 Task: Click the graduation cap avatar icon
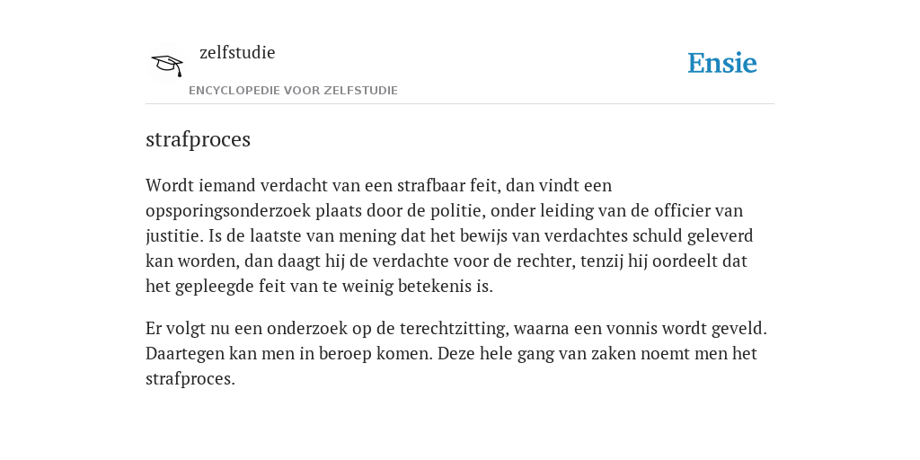coord(167,65)
